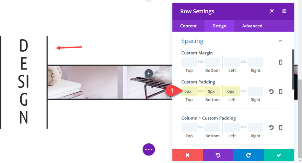Image resolution: width=302 pixels, height=163 pixels.
Task: Save changes with the green checkmark button
Action: [279, 155]
